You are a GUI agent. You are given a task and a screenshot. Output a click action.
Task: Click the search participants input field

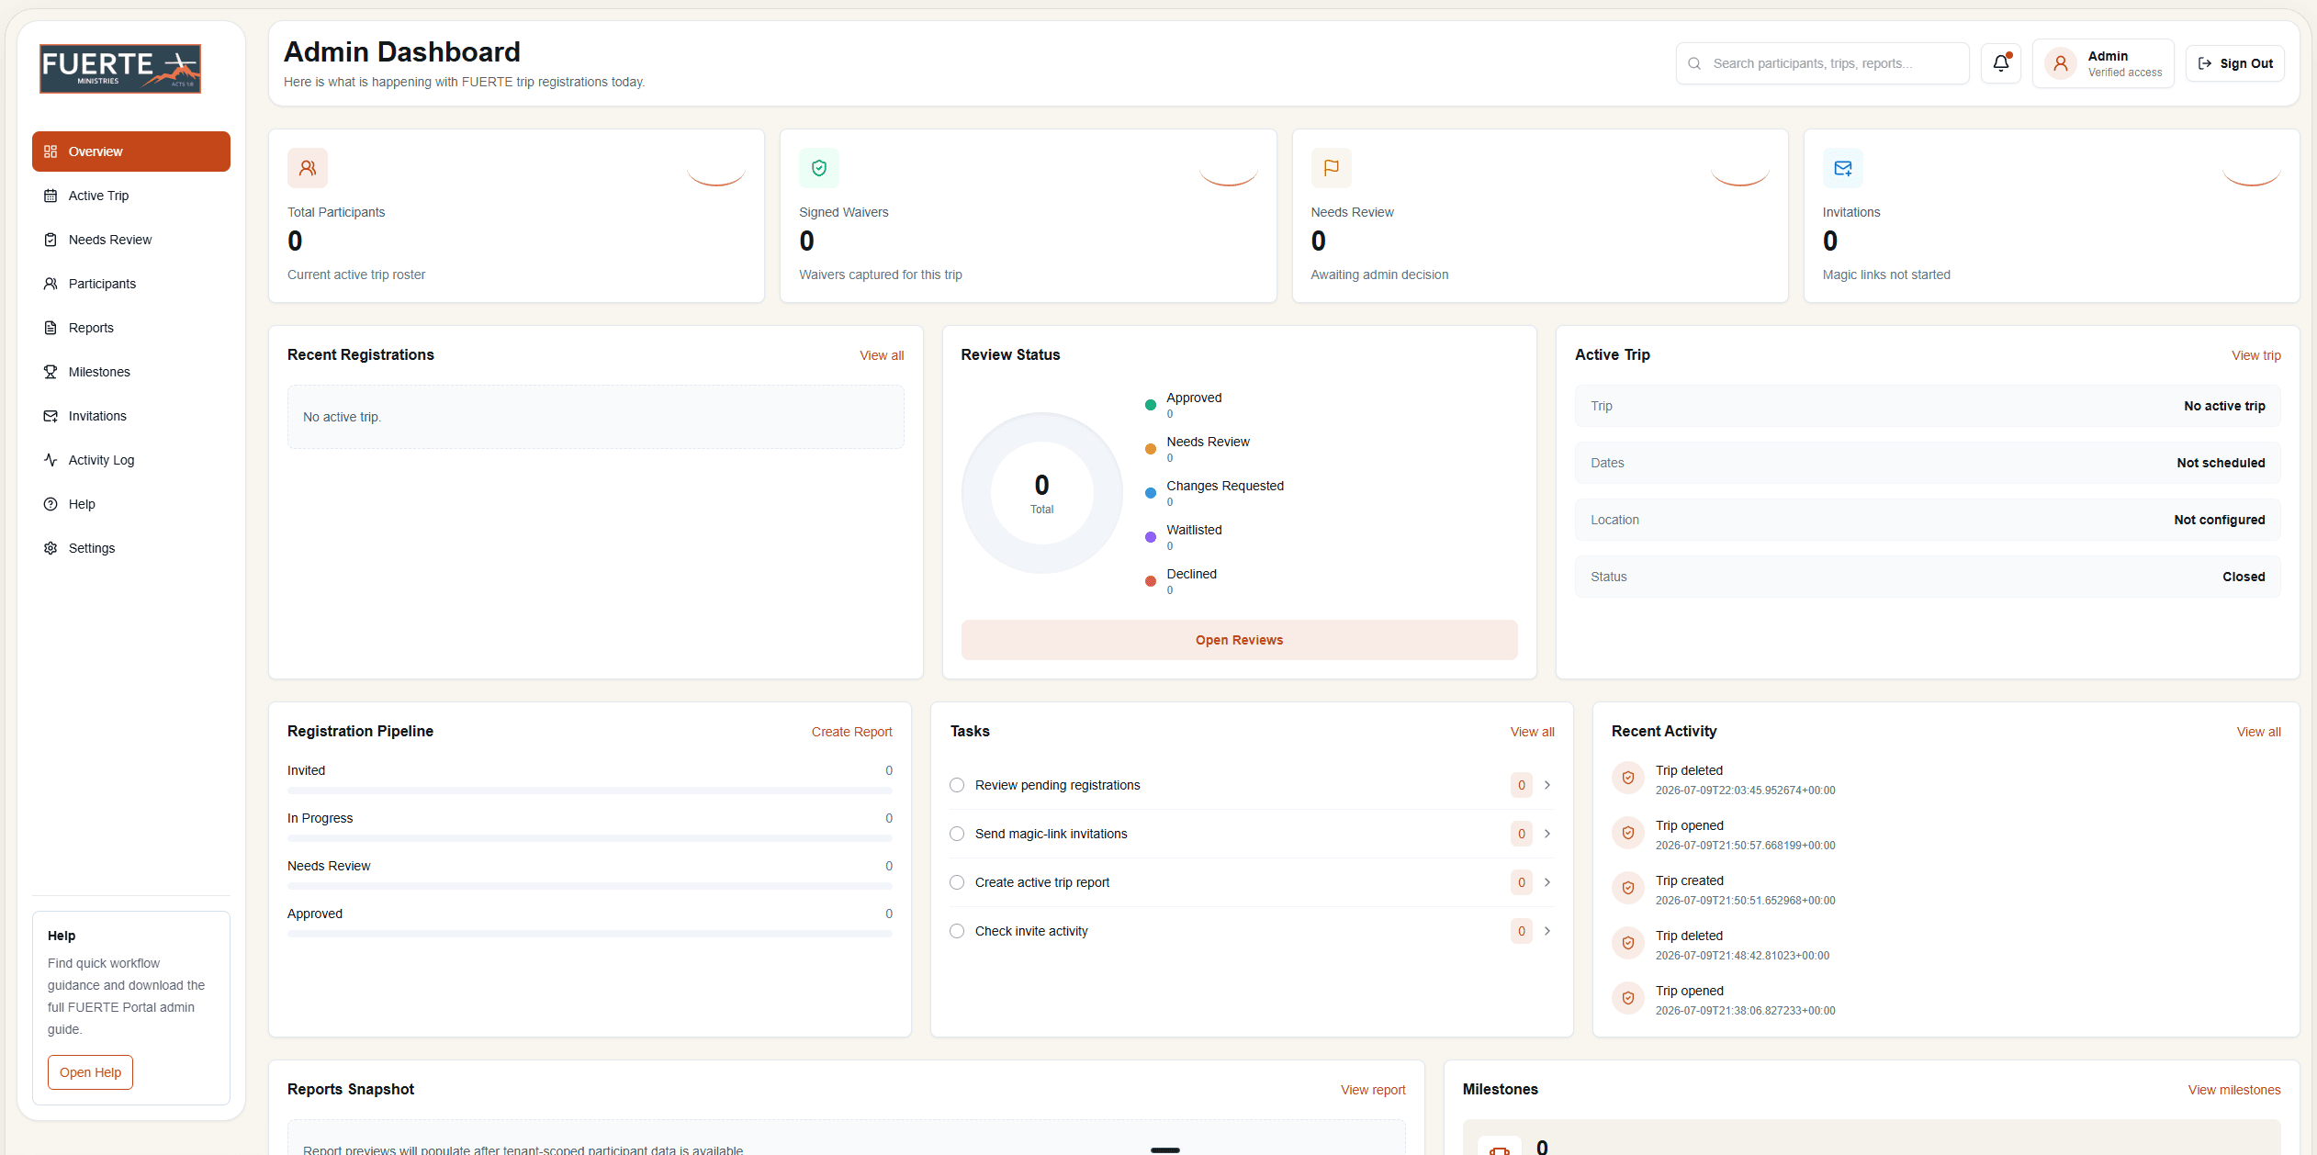(x=1822, y=63)
